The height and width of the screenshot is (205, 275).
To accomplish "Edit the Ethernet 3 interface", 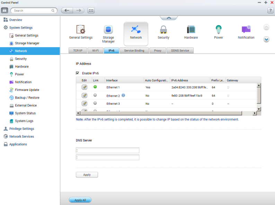I will pyautogui.click(x=85, y=103).
